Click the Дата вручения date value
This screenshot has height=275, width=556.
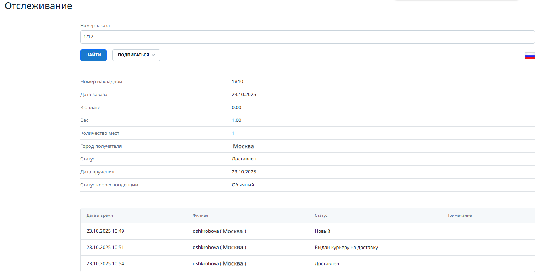pyautogui.click(x=244, y=172)
